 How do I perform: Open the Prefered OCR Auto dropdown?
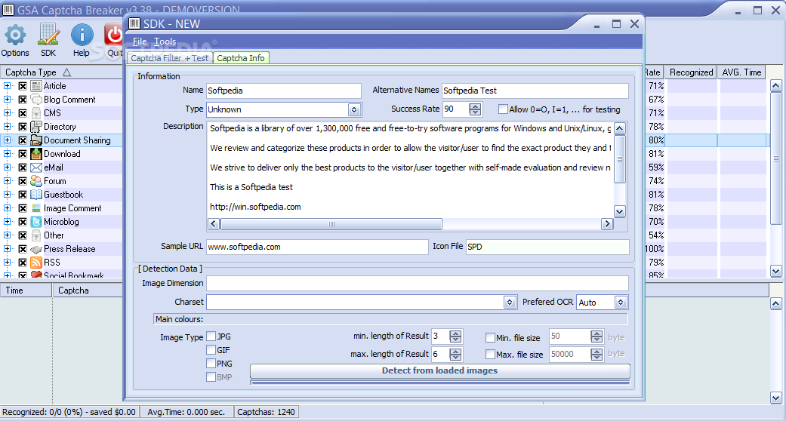click(621, 303)
